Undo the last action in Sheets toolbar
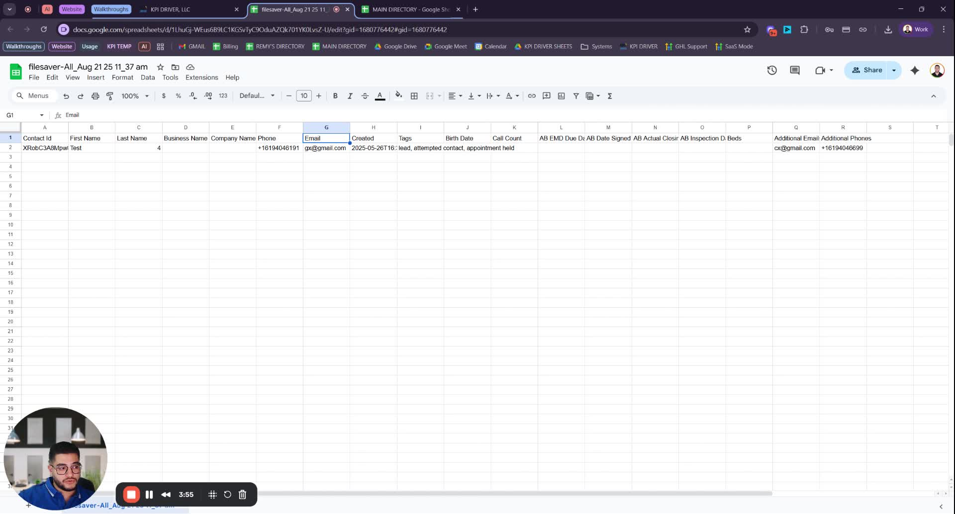The width and height of the screenshot is (955, 514). pos(66,96)
